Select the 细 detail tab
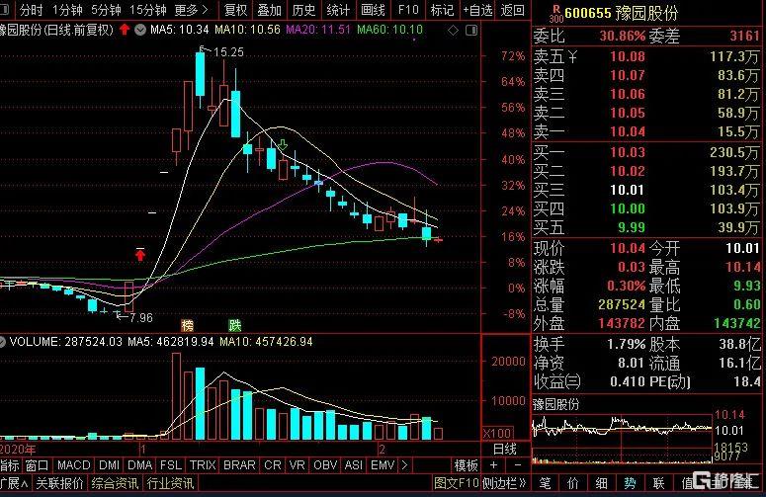The image size is (766, 497). click(601, 483)
